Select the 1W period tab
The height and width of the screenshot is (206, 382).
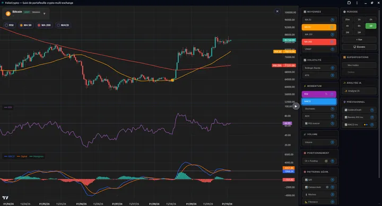[348, 32]
